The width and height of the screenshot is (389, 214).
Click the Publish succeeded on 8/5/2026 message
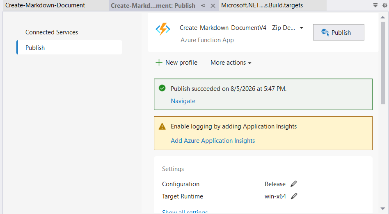[229, 88]
